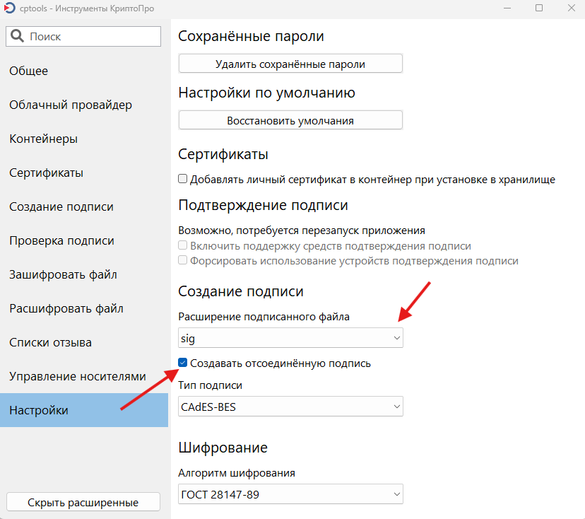Click the Шифрование heading

(x=223, y=448)
